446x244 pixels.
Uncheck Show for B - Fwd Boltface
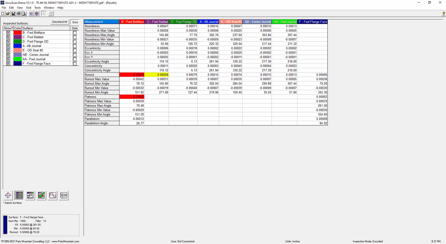8,33
